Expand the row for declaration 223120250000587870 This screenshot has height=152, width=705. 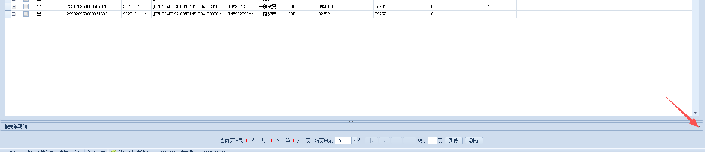(x=14, y=6)
